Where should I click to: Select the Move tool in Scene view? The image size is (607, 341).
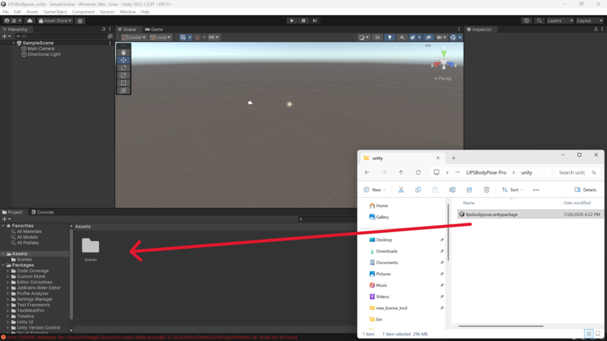pyautogui.click(x=123, y=60)
